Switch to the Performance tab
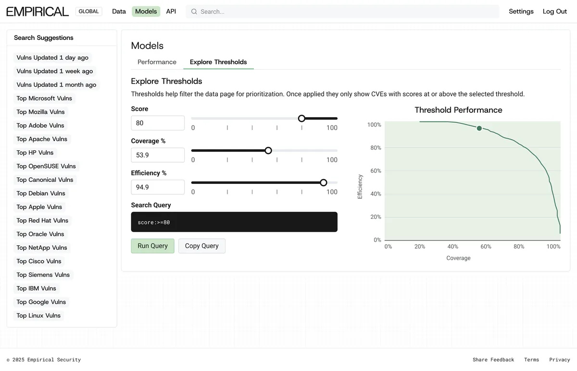 (x=157, y=62)
